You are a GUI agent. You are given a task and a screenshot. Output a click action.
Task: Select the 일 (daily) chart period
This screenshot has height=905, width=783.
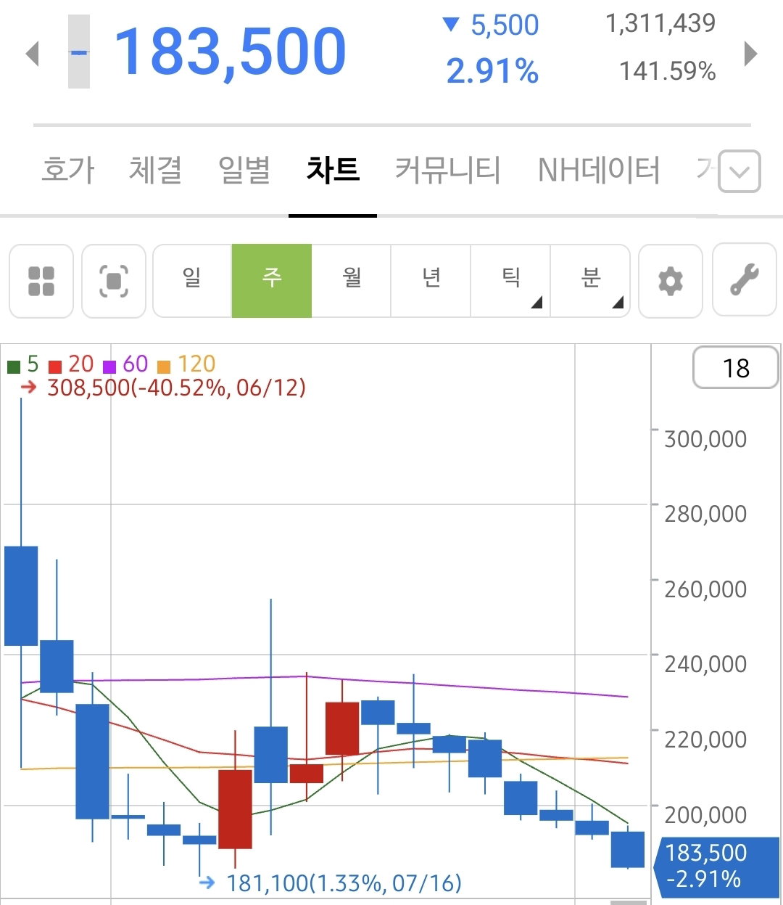point(192,281)
